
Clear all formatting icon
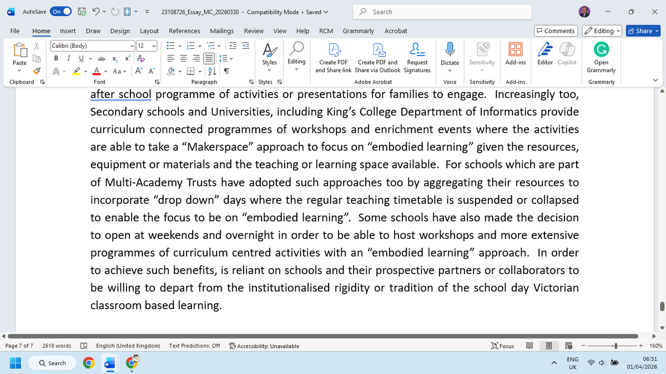(x=140, y=58)
